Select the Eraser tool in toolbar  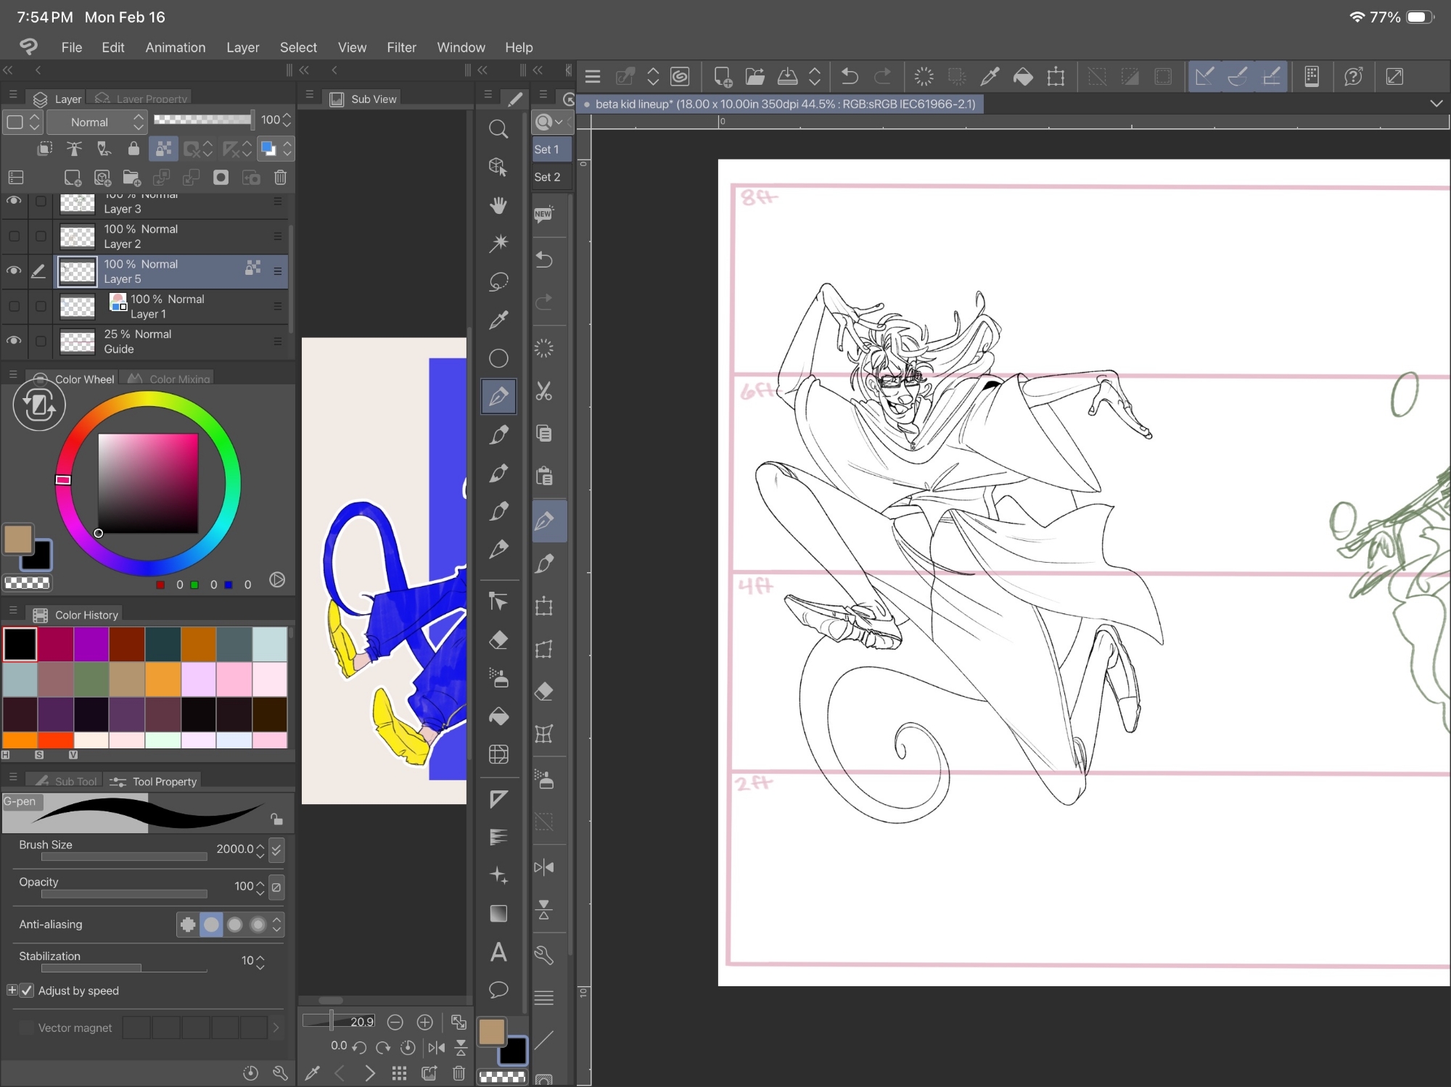point(498,640)
